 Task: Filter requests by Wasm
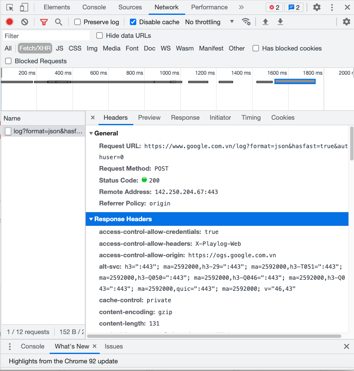click(x=185, y=48)
